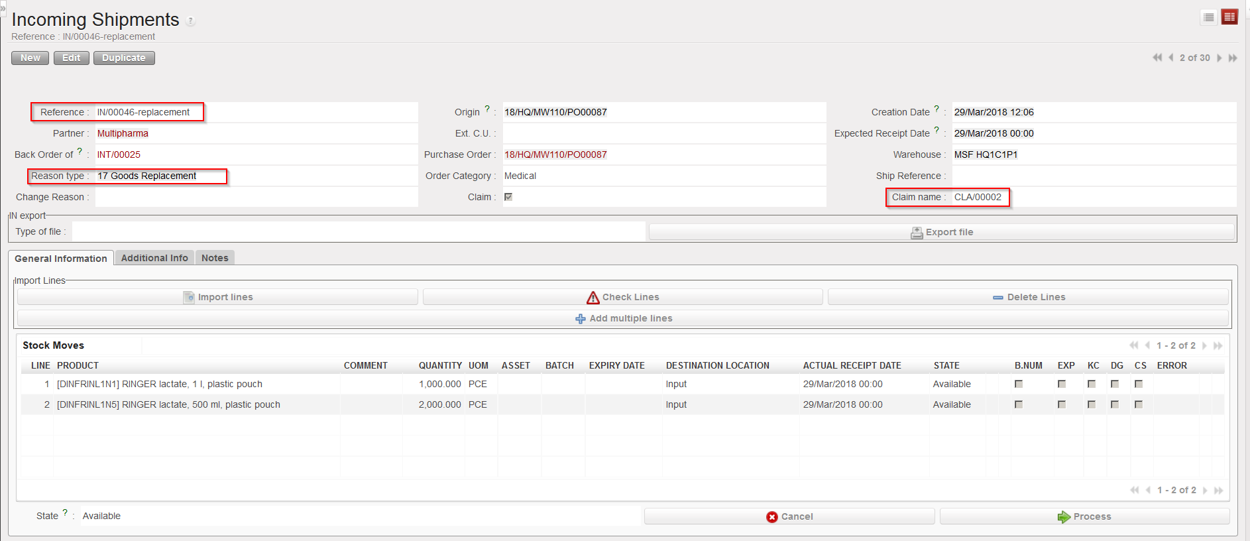Select the RINGER lactate 500 ml row
Screen dimensions: 1250x541
click(168, 404)
